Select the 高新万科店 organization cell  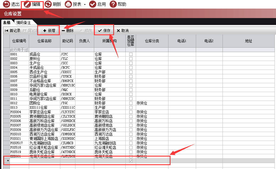point(110,121)
